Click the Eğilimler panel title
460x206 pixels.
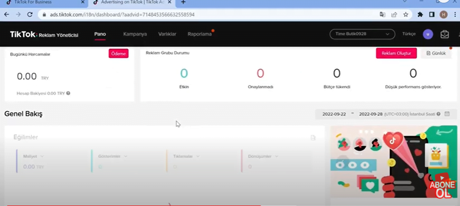pos(25,137)
